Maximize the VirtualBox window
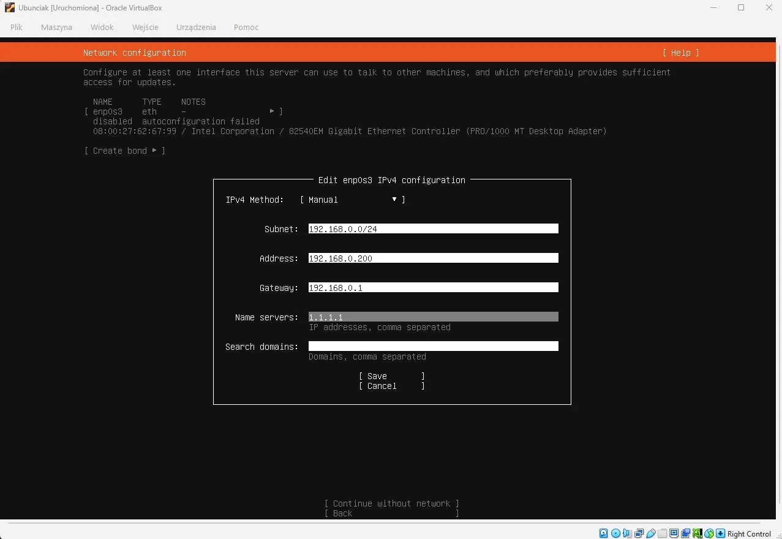Screen dimensions: 782x539 (741, 7)
